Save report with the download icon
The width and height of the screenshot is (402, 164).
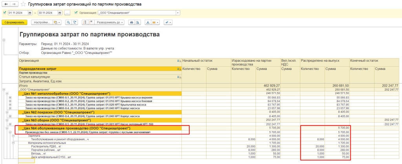point(148,22)
